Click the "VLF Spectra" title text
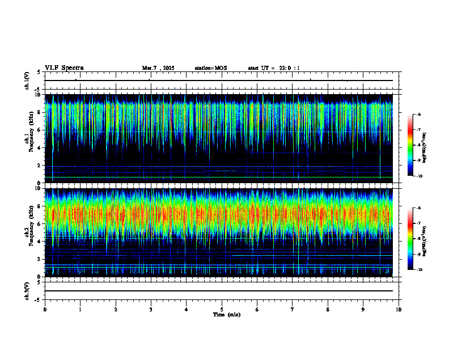 [x=64, y=68]
